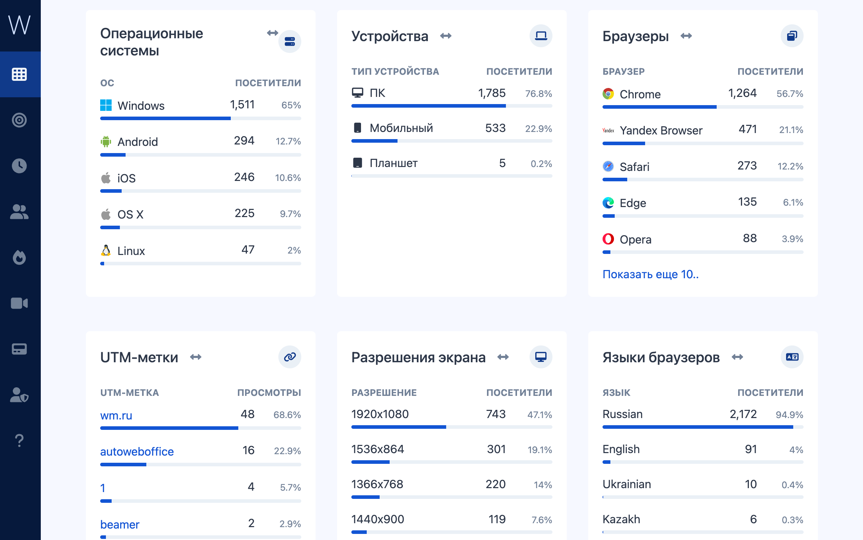
Task: Open the goals target sidebar icon
Action: (x=19, y=120)
